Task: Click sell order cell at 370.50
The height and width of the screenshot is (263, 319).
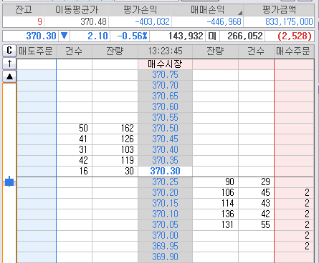Action: (37, 129)
